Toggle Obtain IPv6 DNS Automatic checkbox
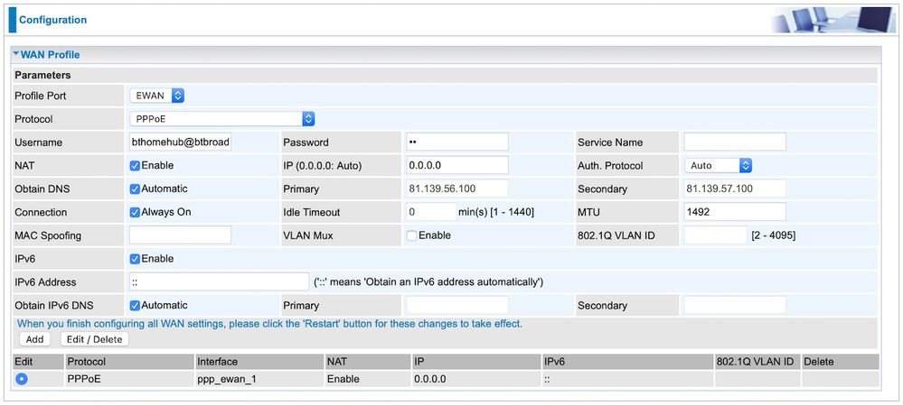Image resolution: width=903 pixels, height=405 pixels. pos(135,306)
